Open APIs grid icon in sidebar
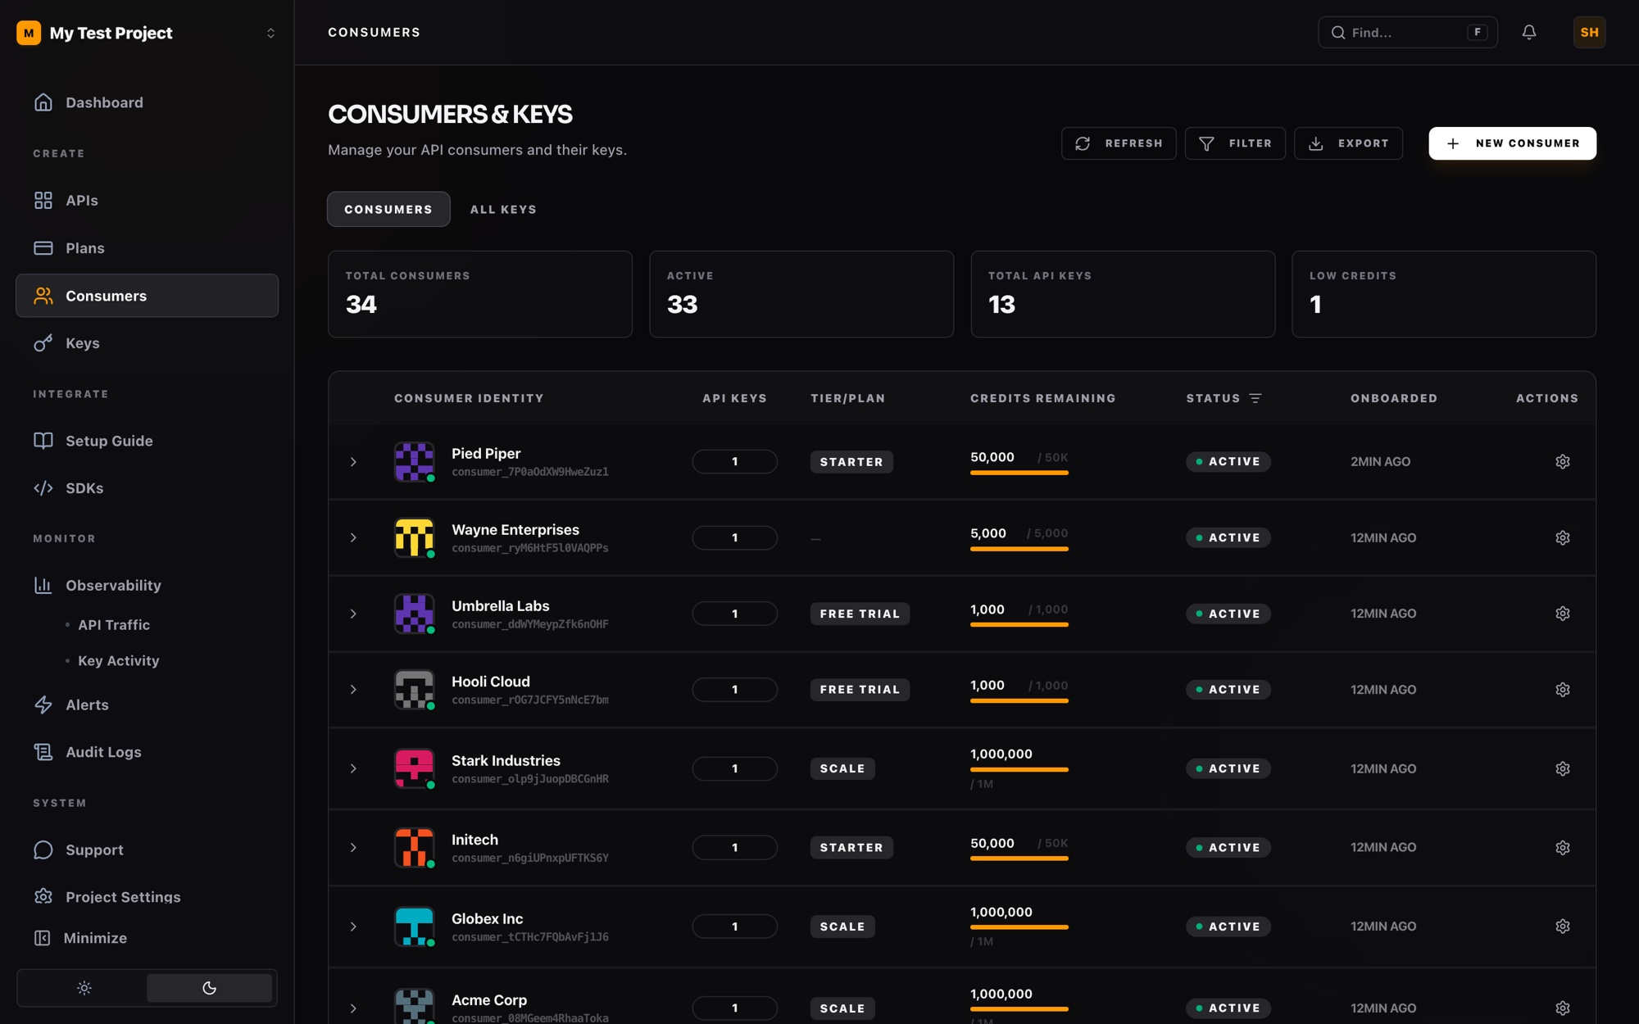The image size is (1639, 1024). [x=43, y=201]
